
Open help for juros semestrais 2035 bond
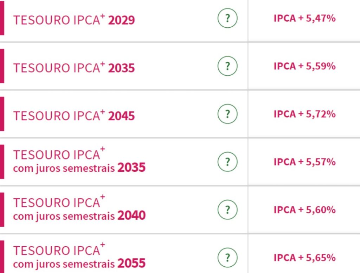227,162
